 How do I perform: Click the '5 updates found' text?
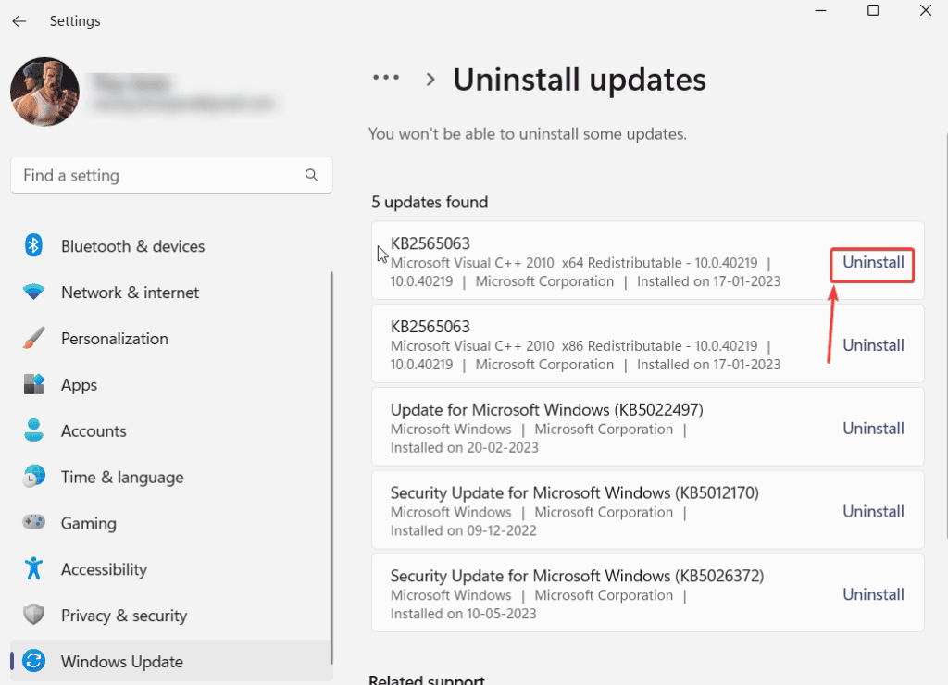point(430,202)
